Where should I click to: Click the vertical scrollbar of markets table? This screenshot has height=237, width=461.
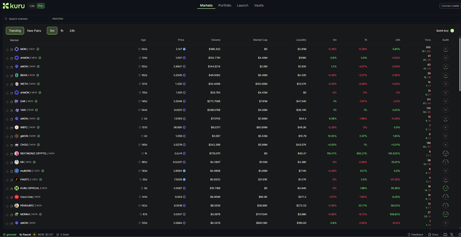point(460,65)
